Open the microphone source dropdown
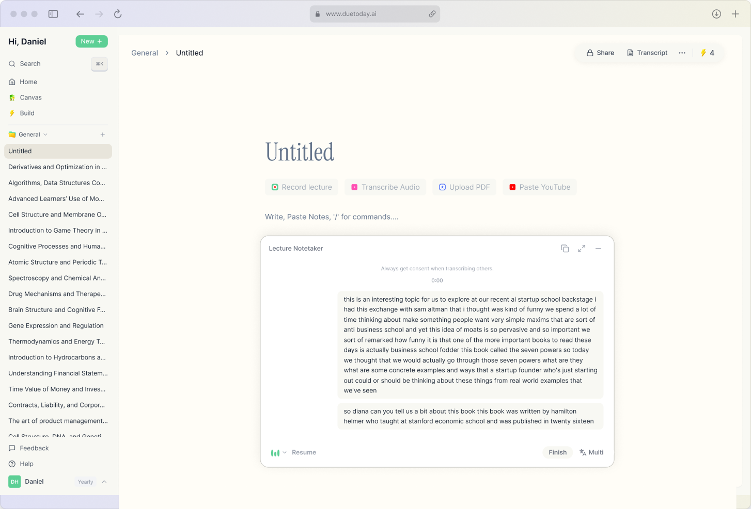Viewport: 751px width, 509px height. coord(284,452)
